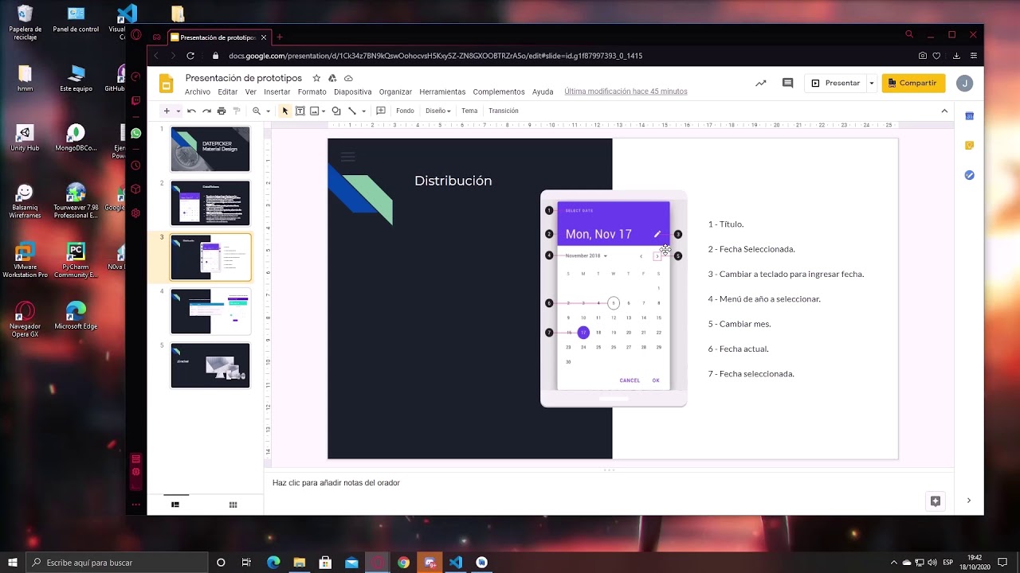Open comment history speech bubble icon
This screenshot has width=1020, height=573.
[788, 83]
